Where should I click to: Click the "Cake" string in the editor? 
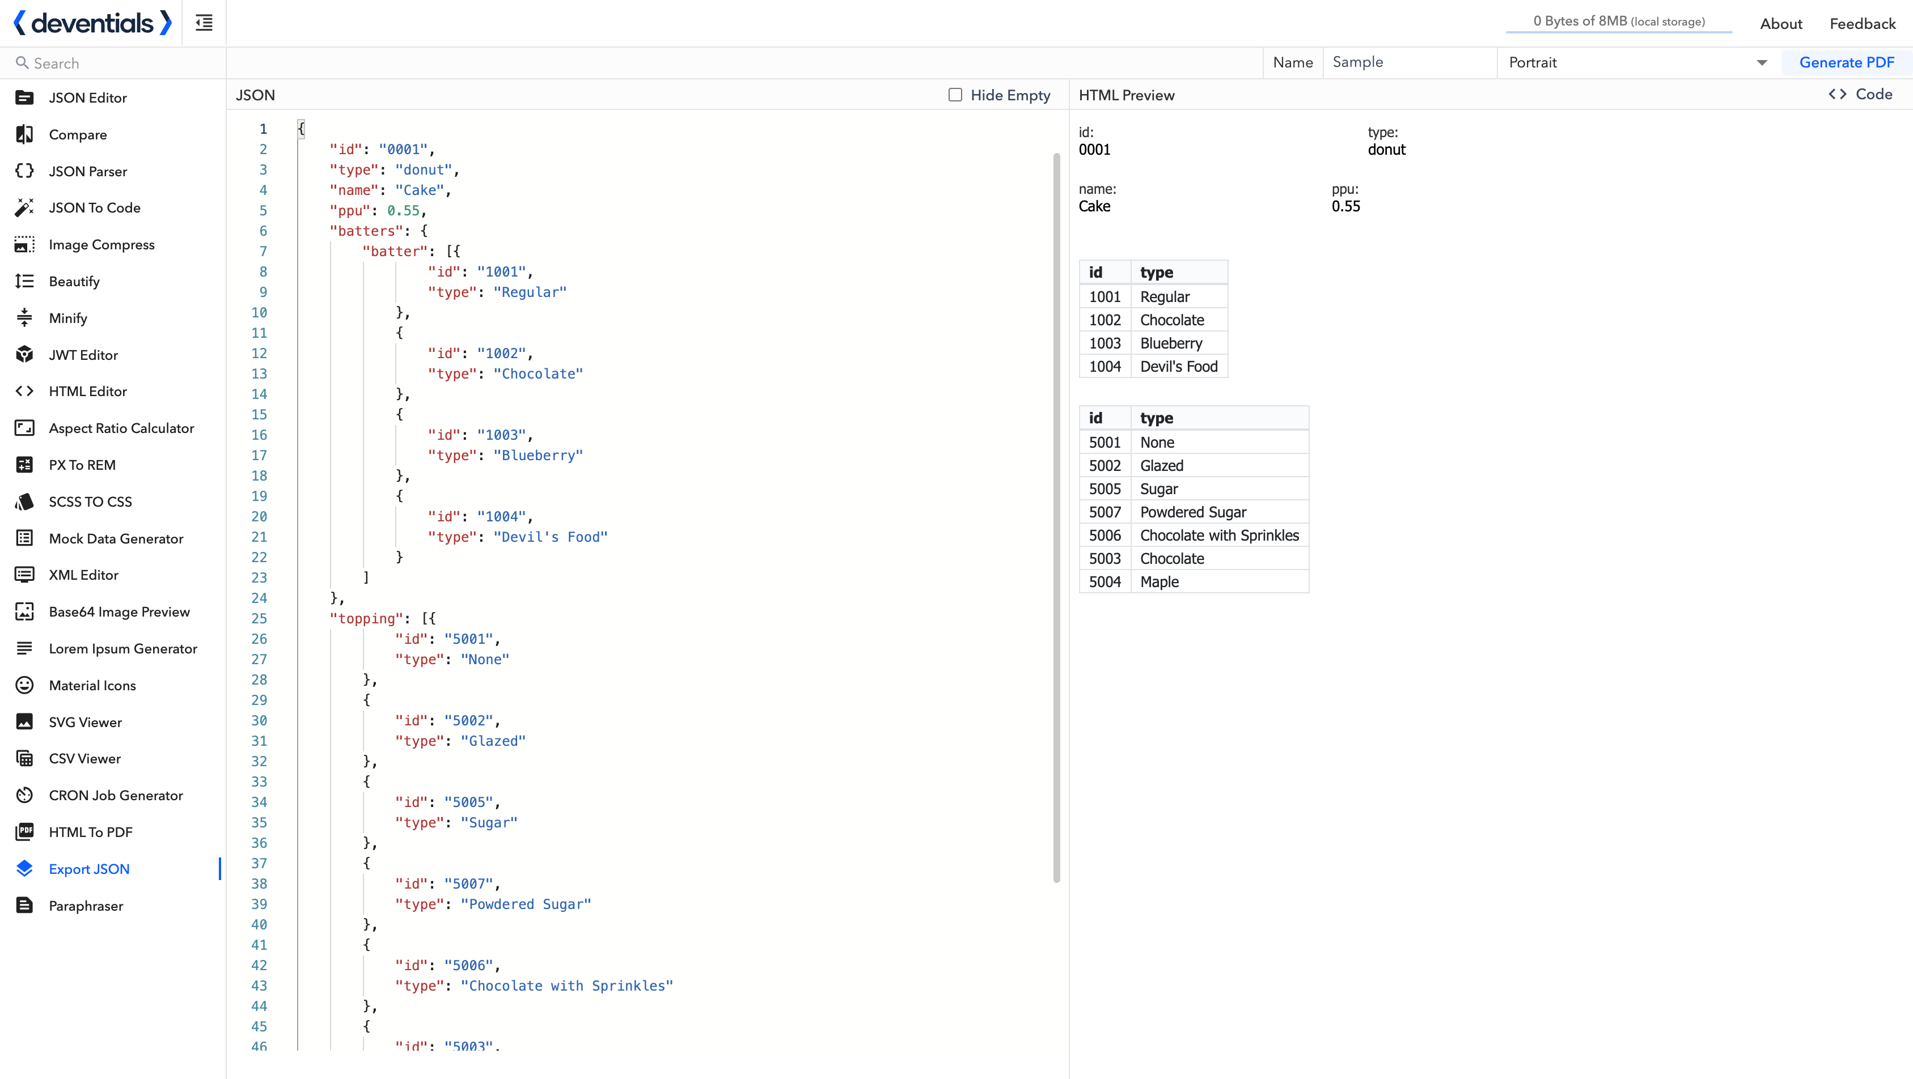420,190
